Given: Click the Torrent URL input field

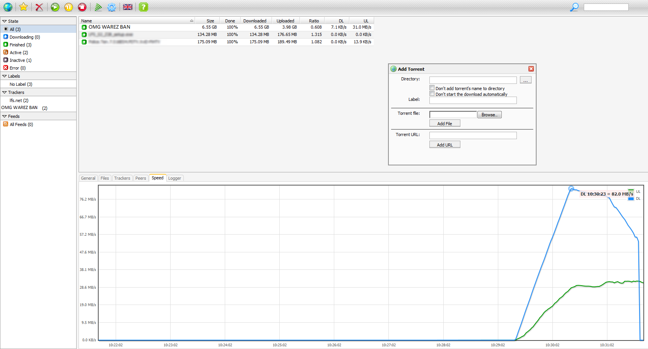Looking at the screenshot, I should 473,135.
